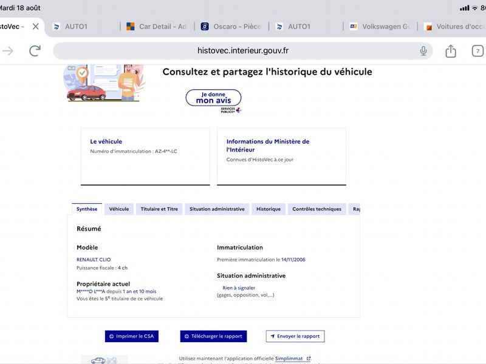Click the car illustration thumbnail
486x364 pixels.
tap(104, 83)
